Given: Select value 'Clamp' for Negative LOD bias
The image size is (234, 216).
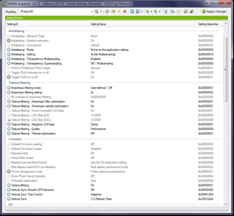Looking at the screenshot, I should 94,124.
